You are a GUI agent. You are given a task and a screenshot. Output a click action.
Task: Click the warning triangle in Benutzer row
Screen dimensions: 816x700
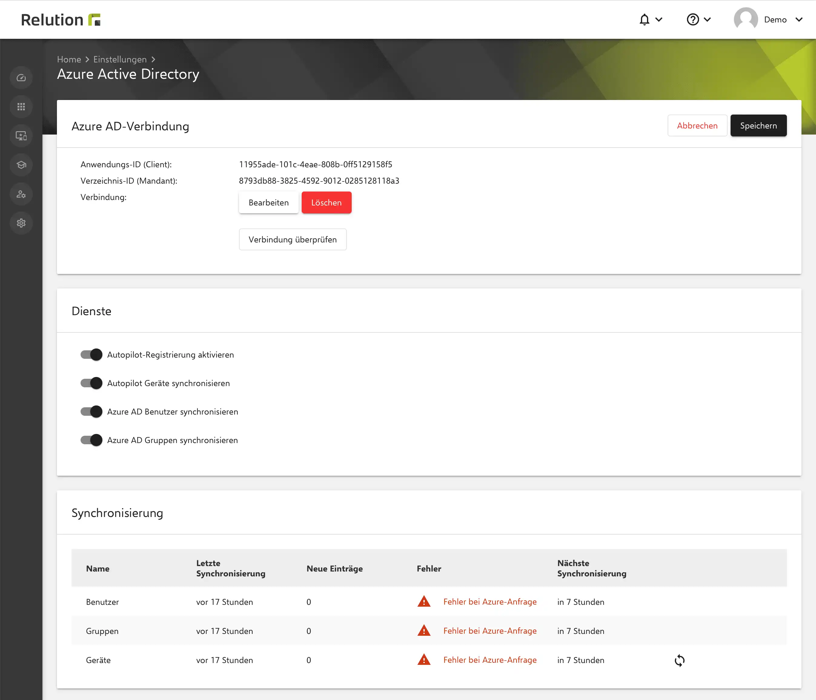(x=424, y=602)
